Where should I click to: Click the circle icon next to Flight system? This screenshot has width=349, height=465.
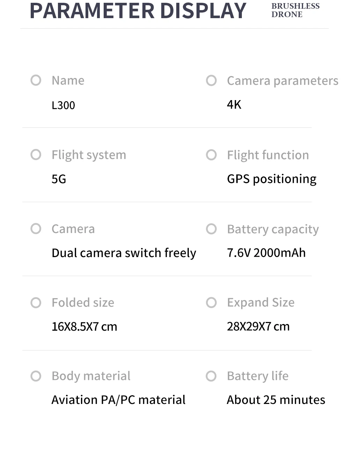pos(36,155)
